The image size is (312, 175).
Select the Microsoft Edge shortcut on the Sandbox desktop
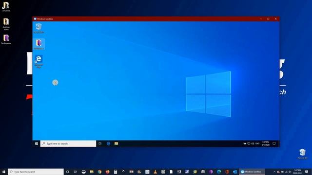(x=39, y=61)
